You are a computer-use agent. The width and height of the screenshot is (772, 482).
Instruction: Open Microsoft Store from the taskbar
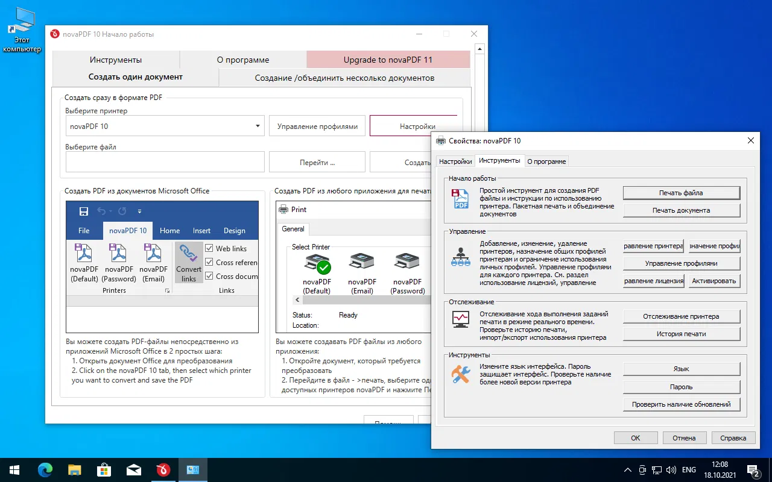pos(104,470)
